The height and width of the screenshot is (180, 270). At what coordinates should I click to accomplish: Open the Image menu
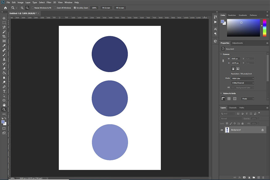tap(20, 2)
